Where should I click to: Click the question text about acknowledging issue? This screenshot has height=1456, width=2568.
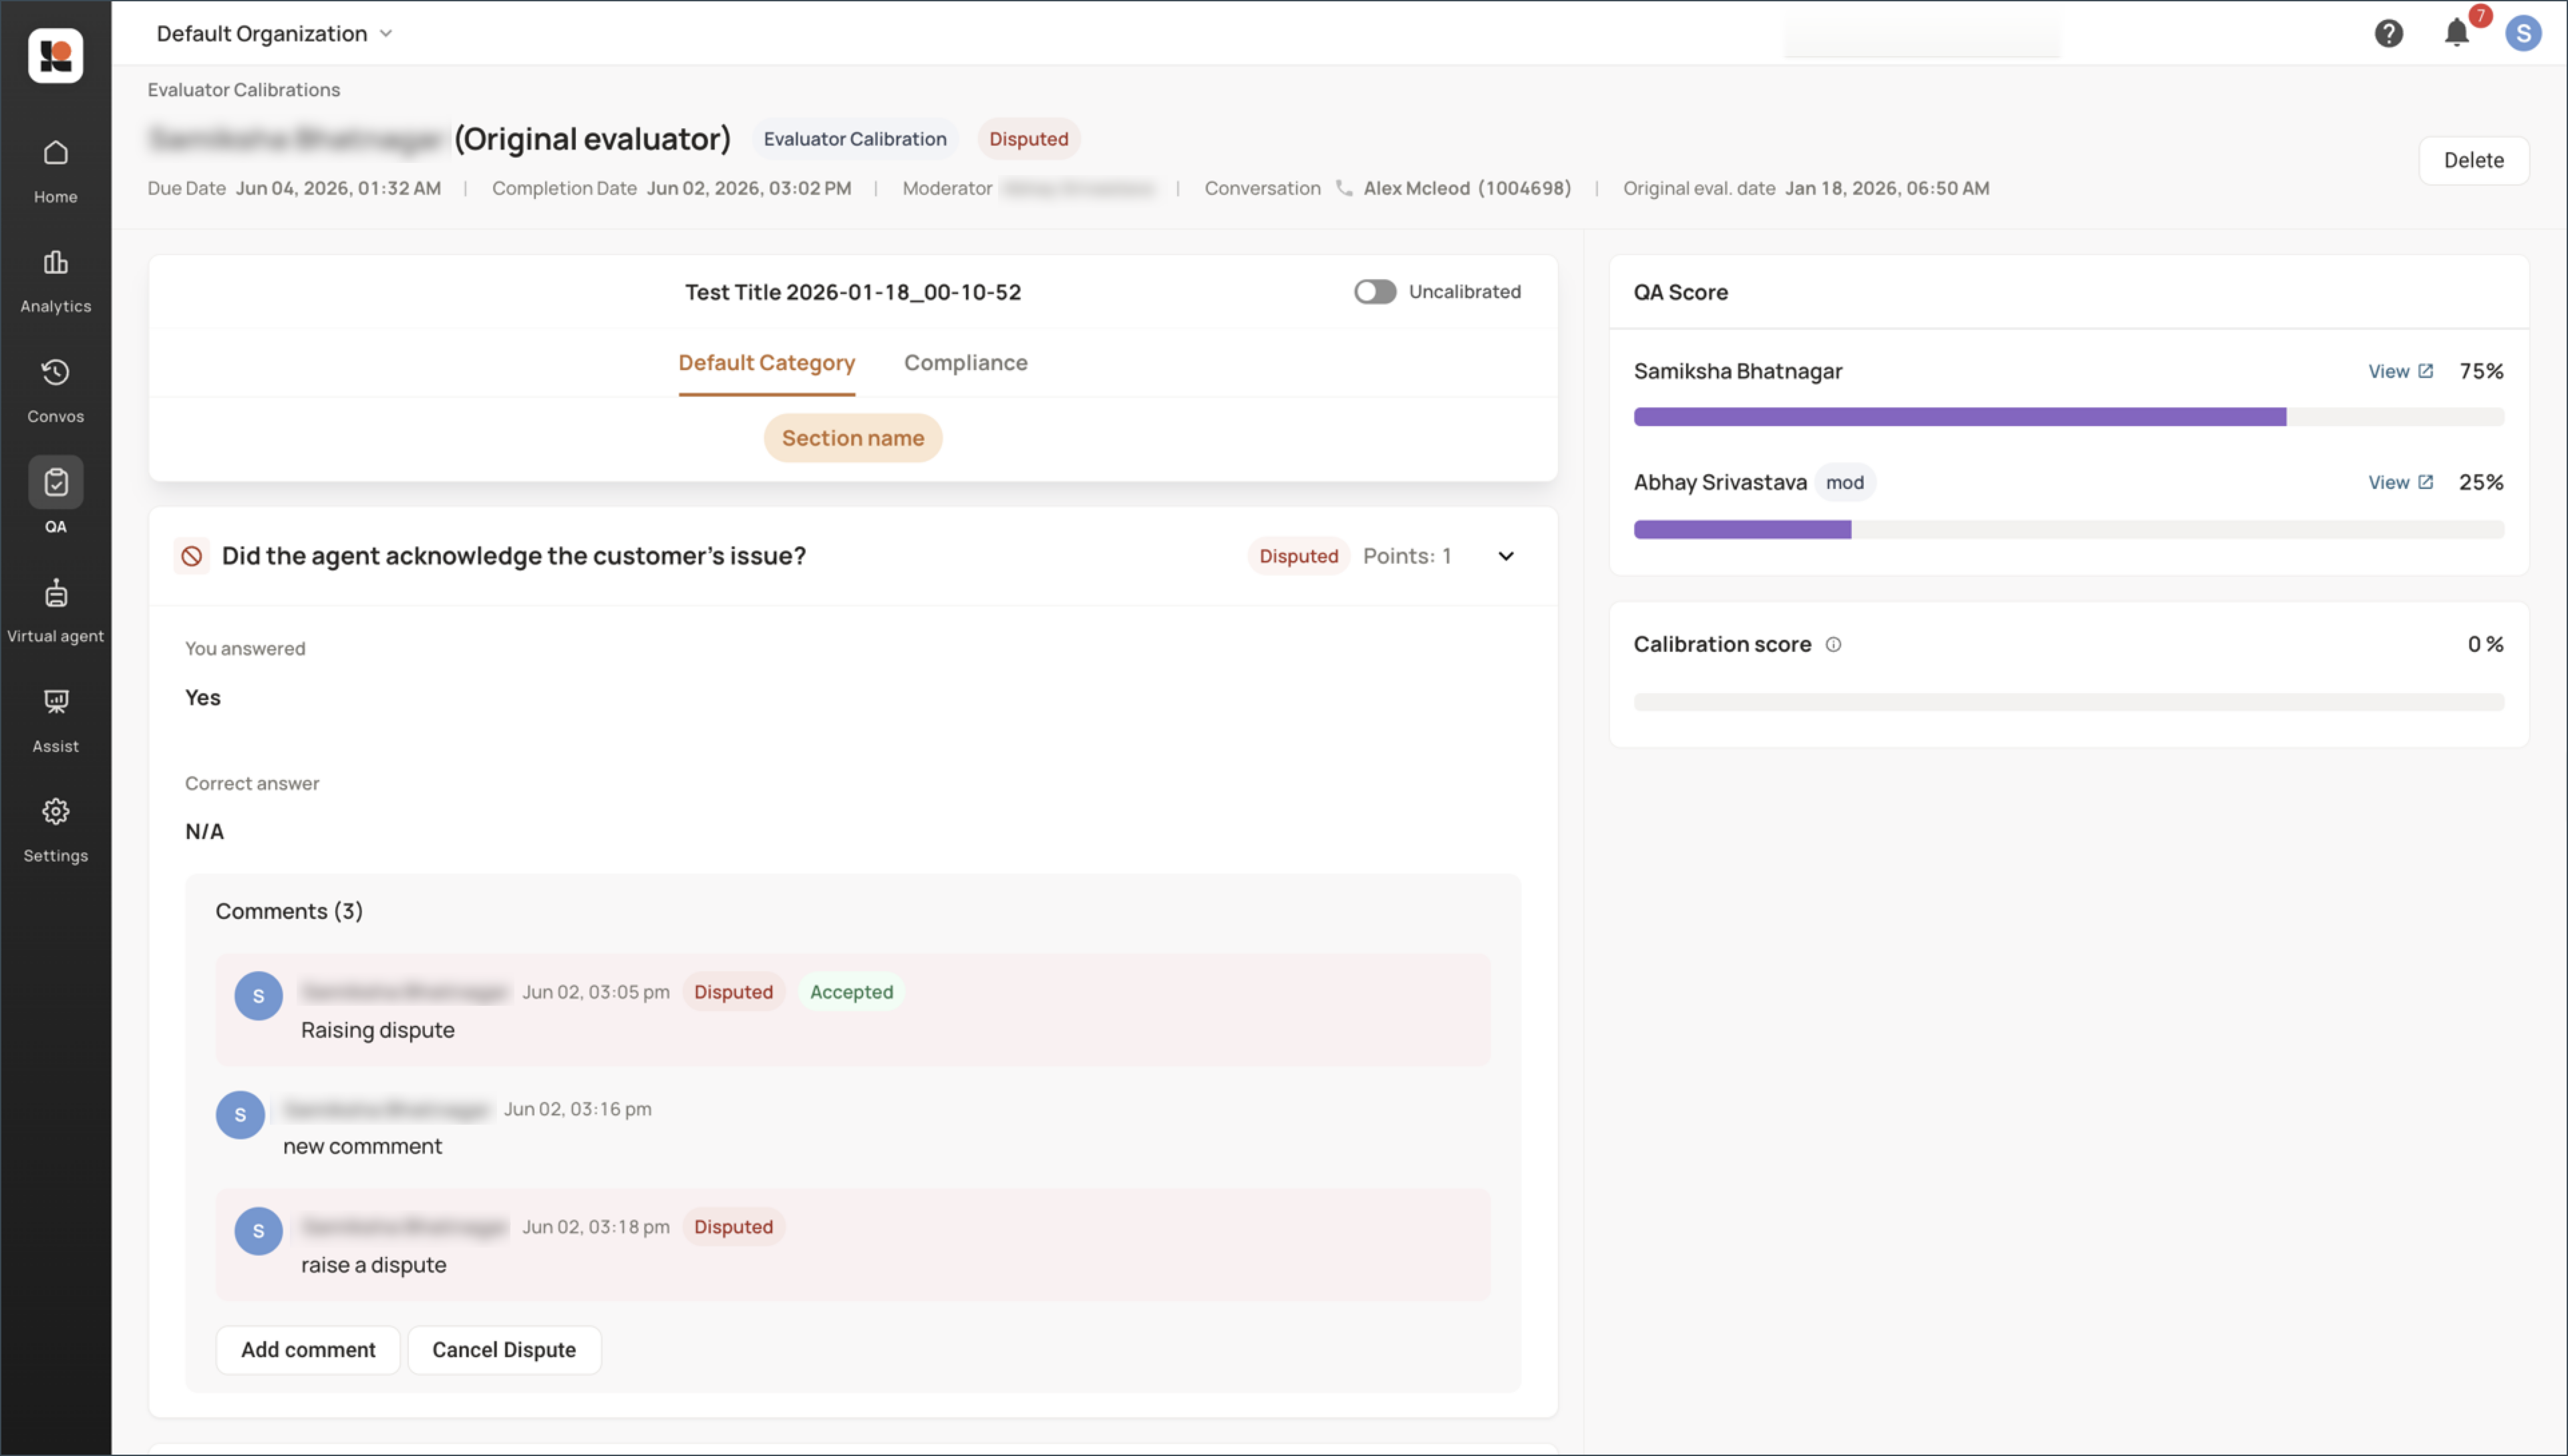(514, 556)
